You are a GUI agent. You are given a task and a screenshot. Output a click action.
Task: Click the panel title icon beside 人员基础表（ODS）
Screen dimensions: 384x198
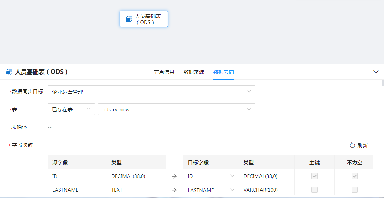9,72
